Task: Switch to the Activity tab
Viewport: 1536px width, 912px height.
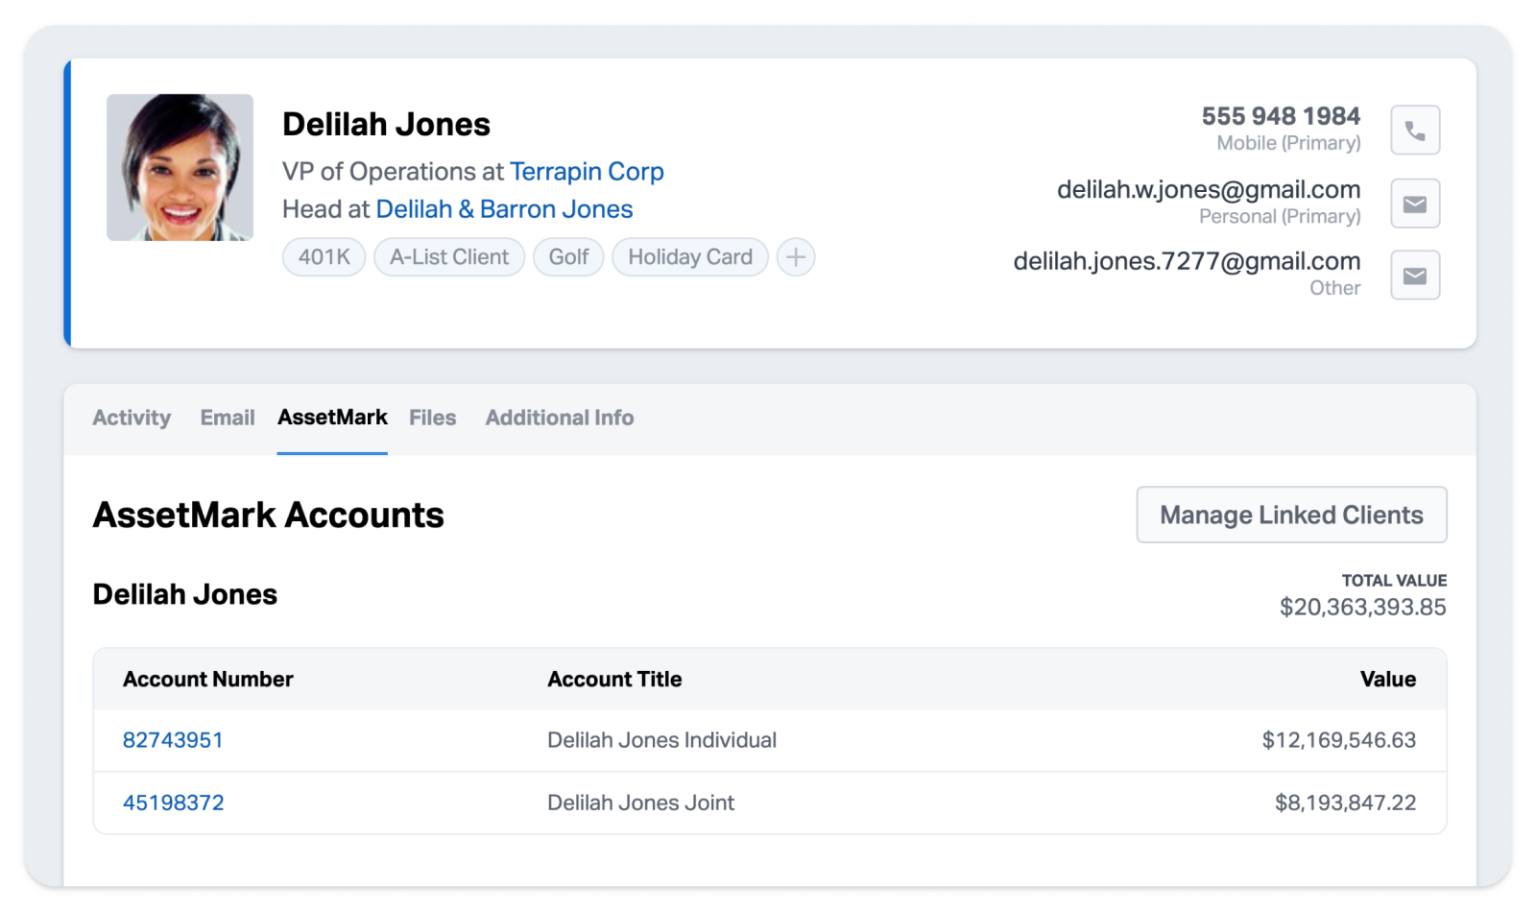Action: point(132,418)
